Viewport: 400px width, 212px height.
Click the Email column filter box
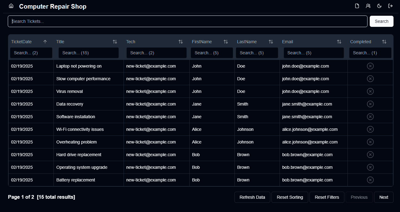[314, 53]
